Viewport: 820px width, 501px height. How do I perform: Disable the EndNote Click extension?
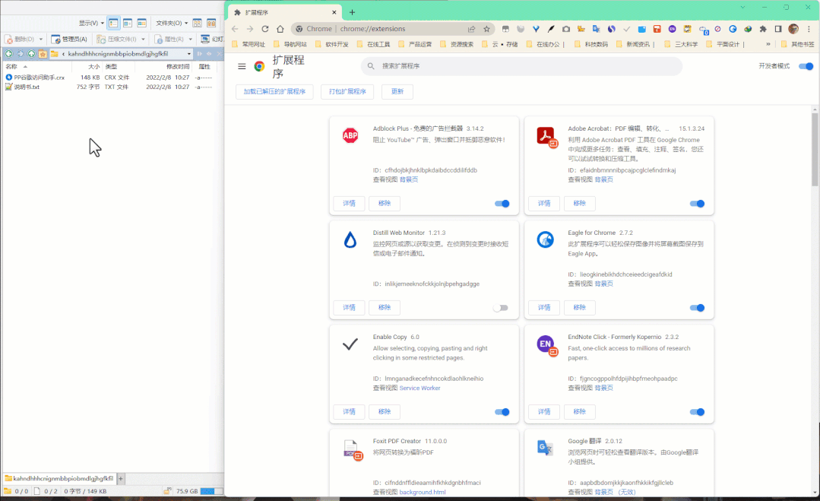pos(697,411)
